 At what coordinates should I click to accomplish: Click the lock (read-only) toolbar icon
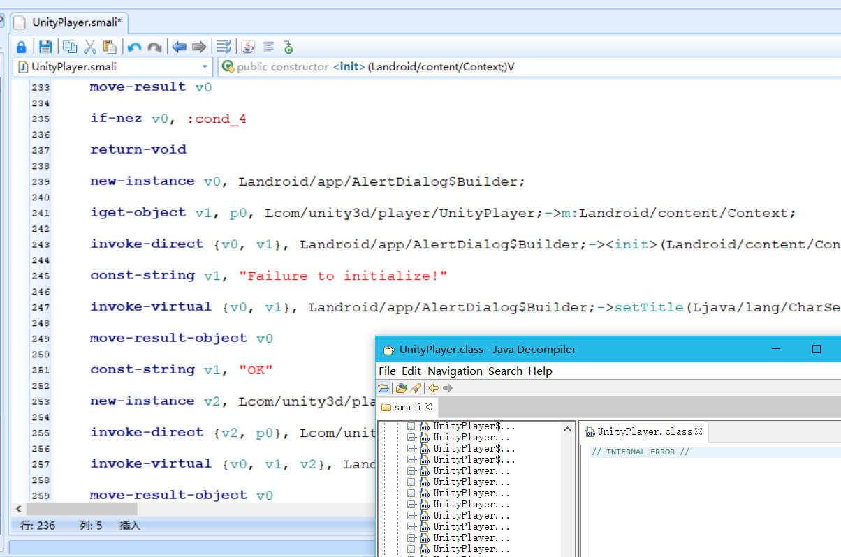(21, 47)
